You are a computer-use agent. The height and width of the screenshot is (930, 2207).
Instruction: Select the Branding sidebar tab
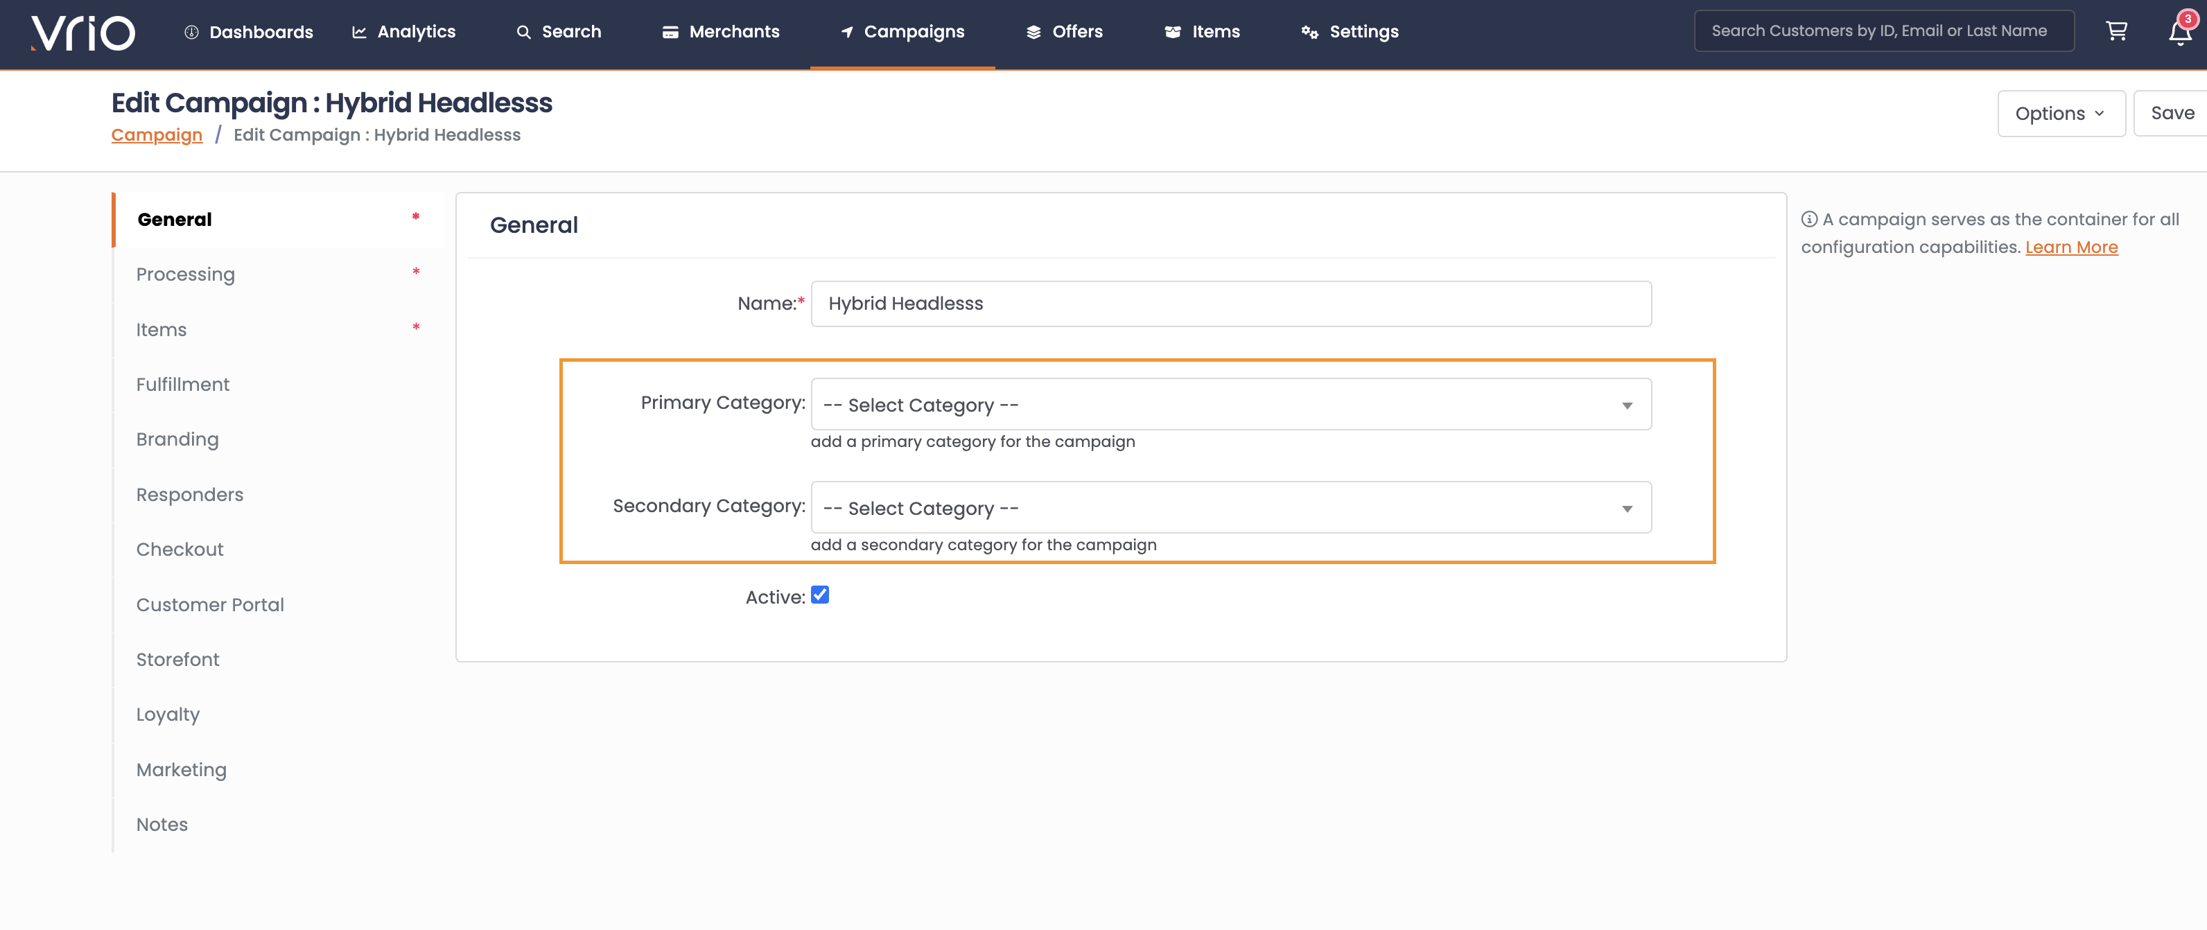pyautogui.click(x=279, y=439)
